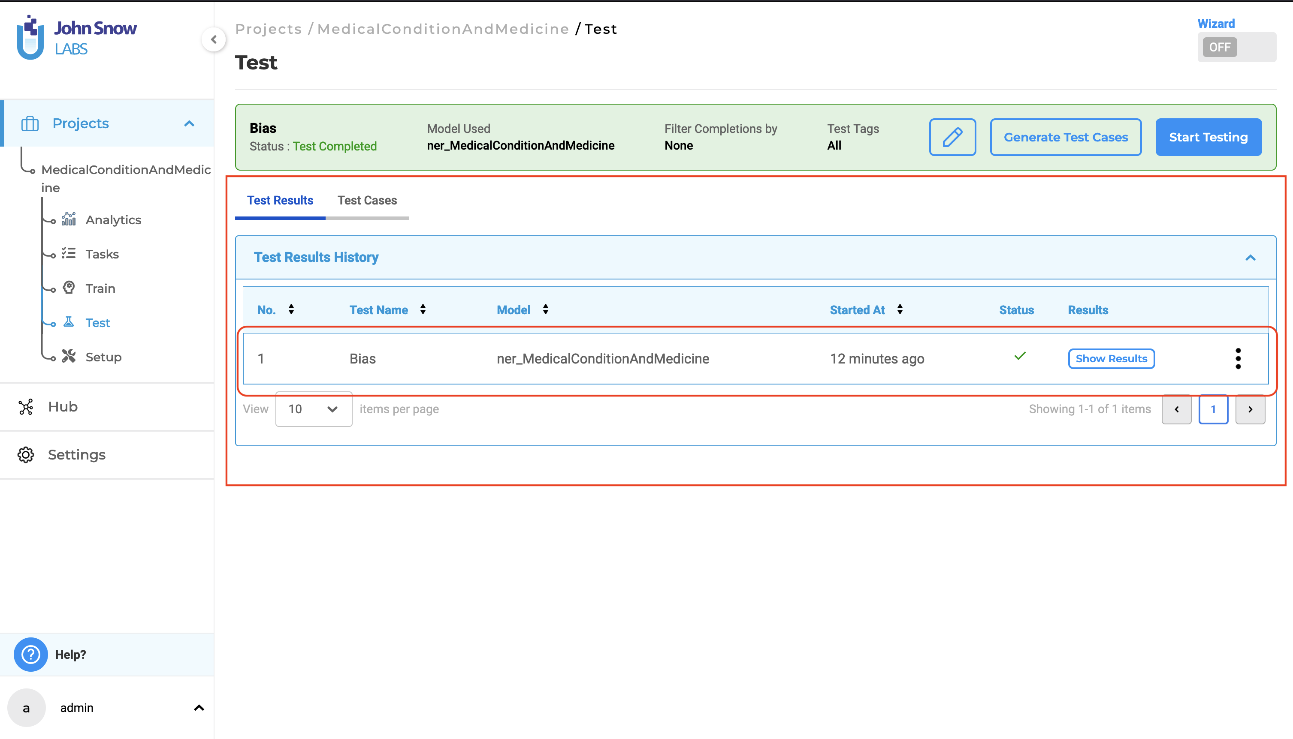
Task: Select the Test Results tab
Action: coord(281,200)
